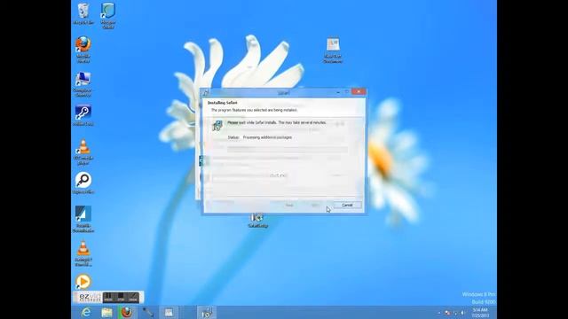Activate the Safari installer taskbar button

207,313
